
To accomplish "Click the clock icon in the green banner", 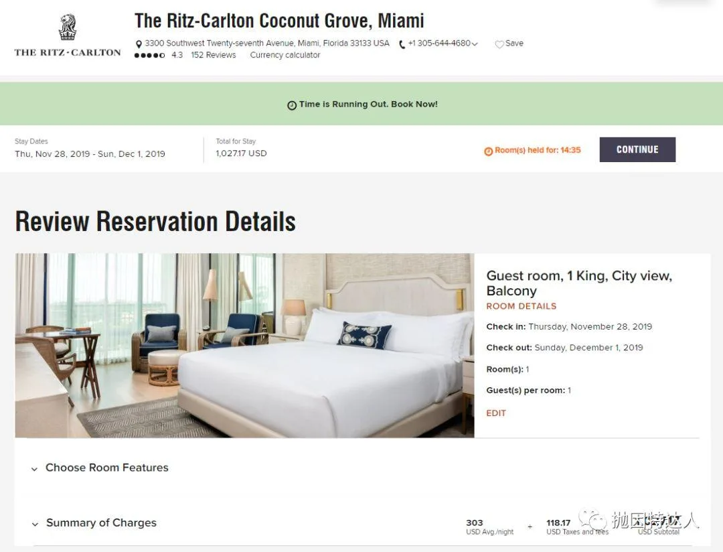I will [x=292, y=105].
